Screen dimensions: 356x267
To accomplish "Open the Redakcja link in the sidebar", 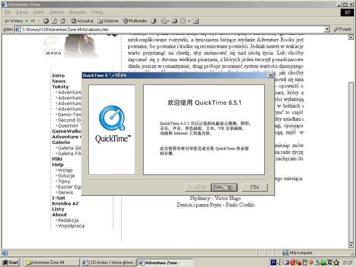I will 68,220.
